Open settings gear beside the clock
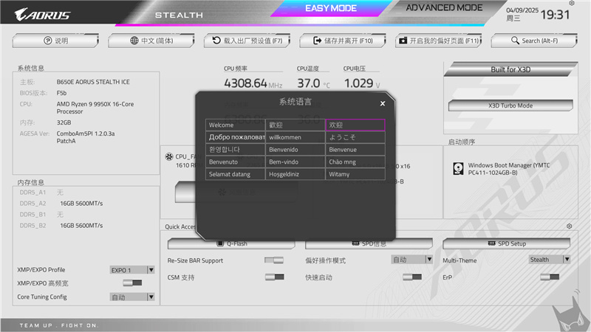591x332 pixels. point(572,3)
